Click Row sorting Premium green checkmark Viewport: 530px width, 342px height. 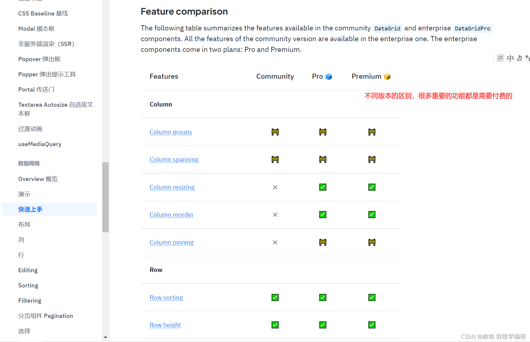(372, 298)
